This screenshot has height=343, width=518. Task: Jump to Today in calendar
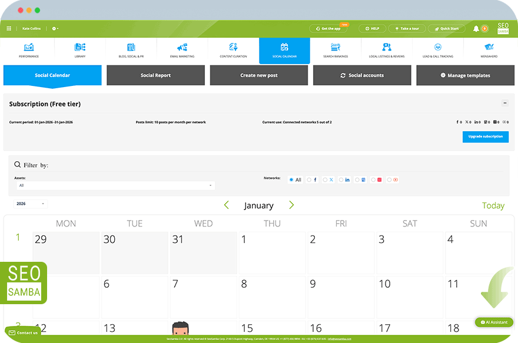click(493, 205)
